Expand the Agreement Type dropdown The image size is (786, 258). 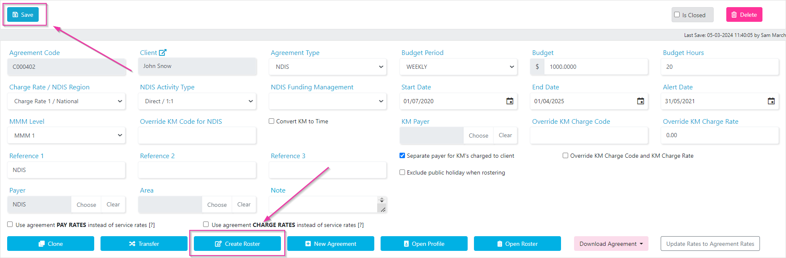coord(328,67)
